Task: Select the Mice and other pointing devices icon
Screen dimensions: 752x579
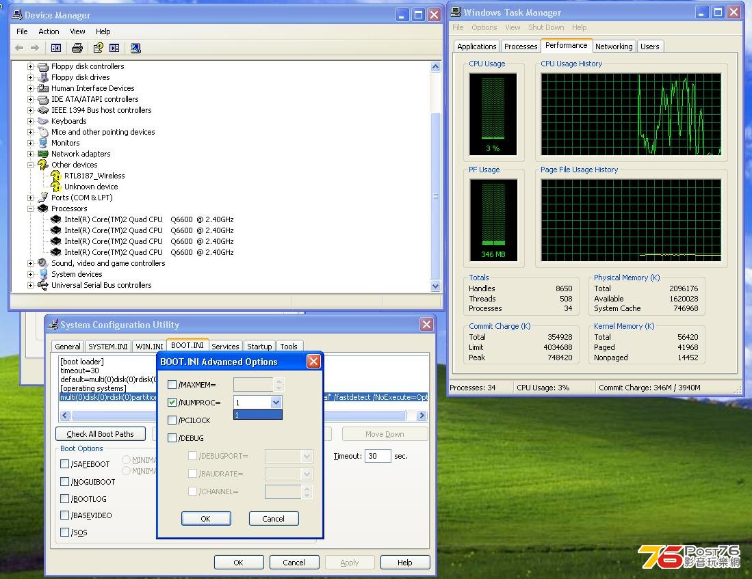Action: pyautogui.click(x=43, y=132)
